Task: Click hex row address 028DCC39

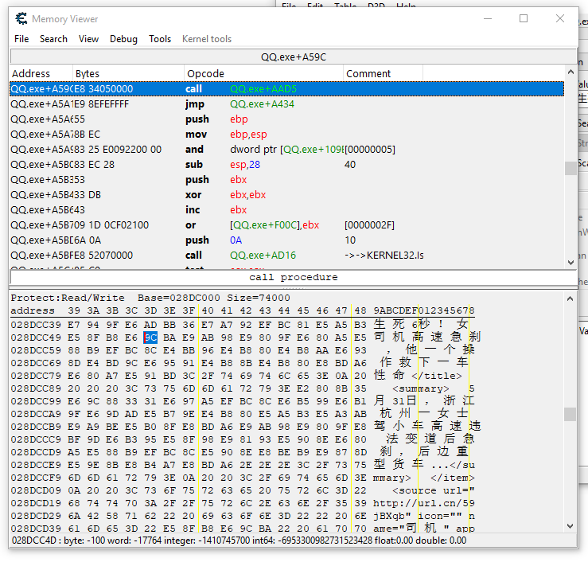Action: point(36,325)
